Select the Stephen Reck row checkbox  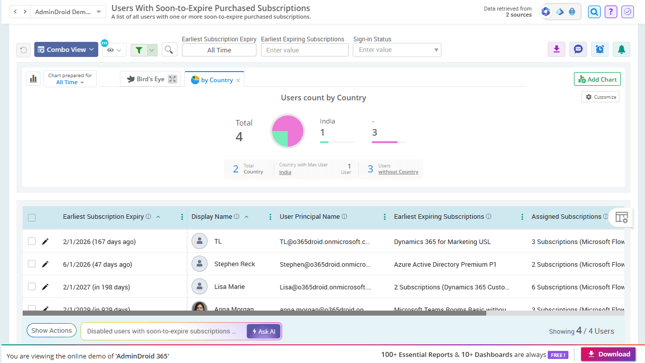32,264
